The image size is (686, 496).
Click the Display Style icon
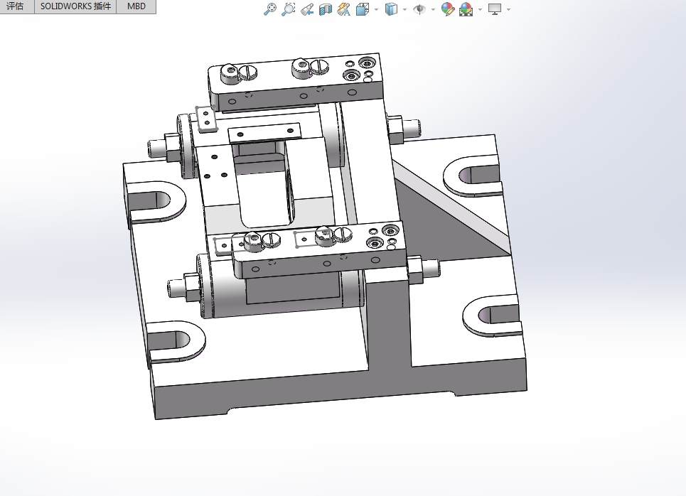(391, 9)
